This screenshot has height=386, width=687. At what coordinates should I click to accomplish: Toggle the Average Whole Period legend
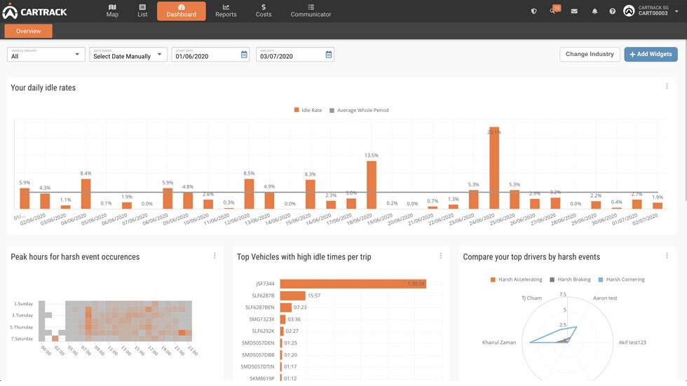(358, 110)
